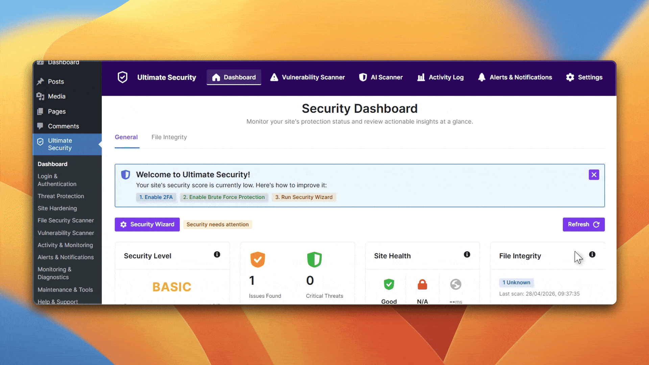Open Monitoring & Diagnostics submenu
The width and height of the screenshot is (649, 365).
click(x=54, y=273)
